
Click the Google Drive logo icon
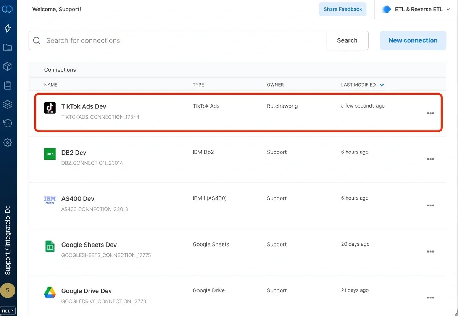[50, 292]
